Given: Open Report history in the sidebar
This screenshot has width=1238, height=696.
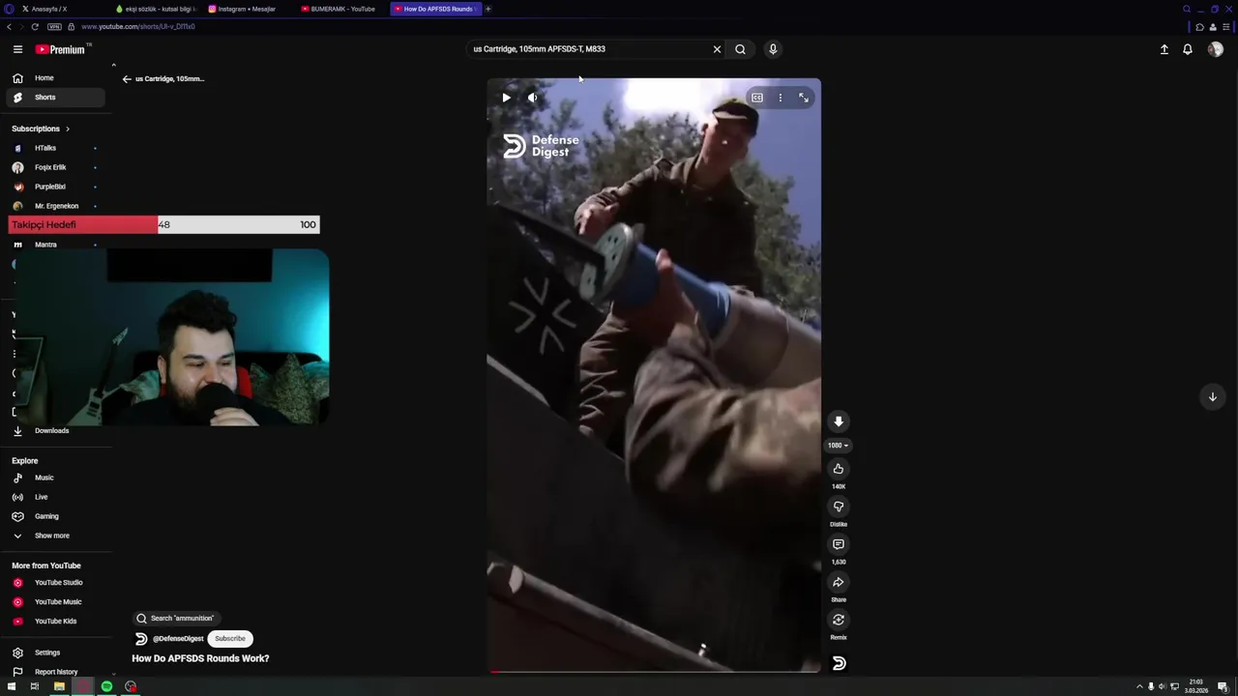Looking at the screenshot, I should [56, 672].
